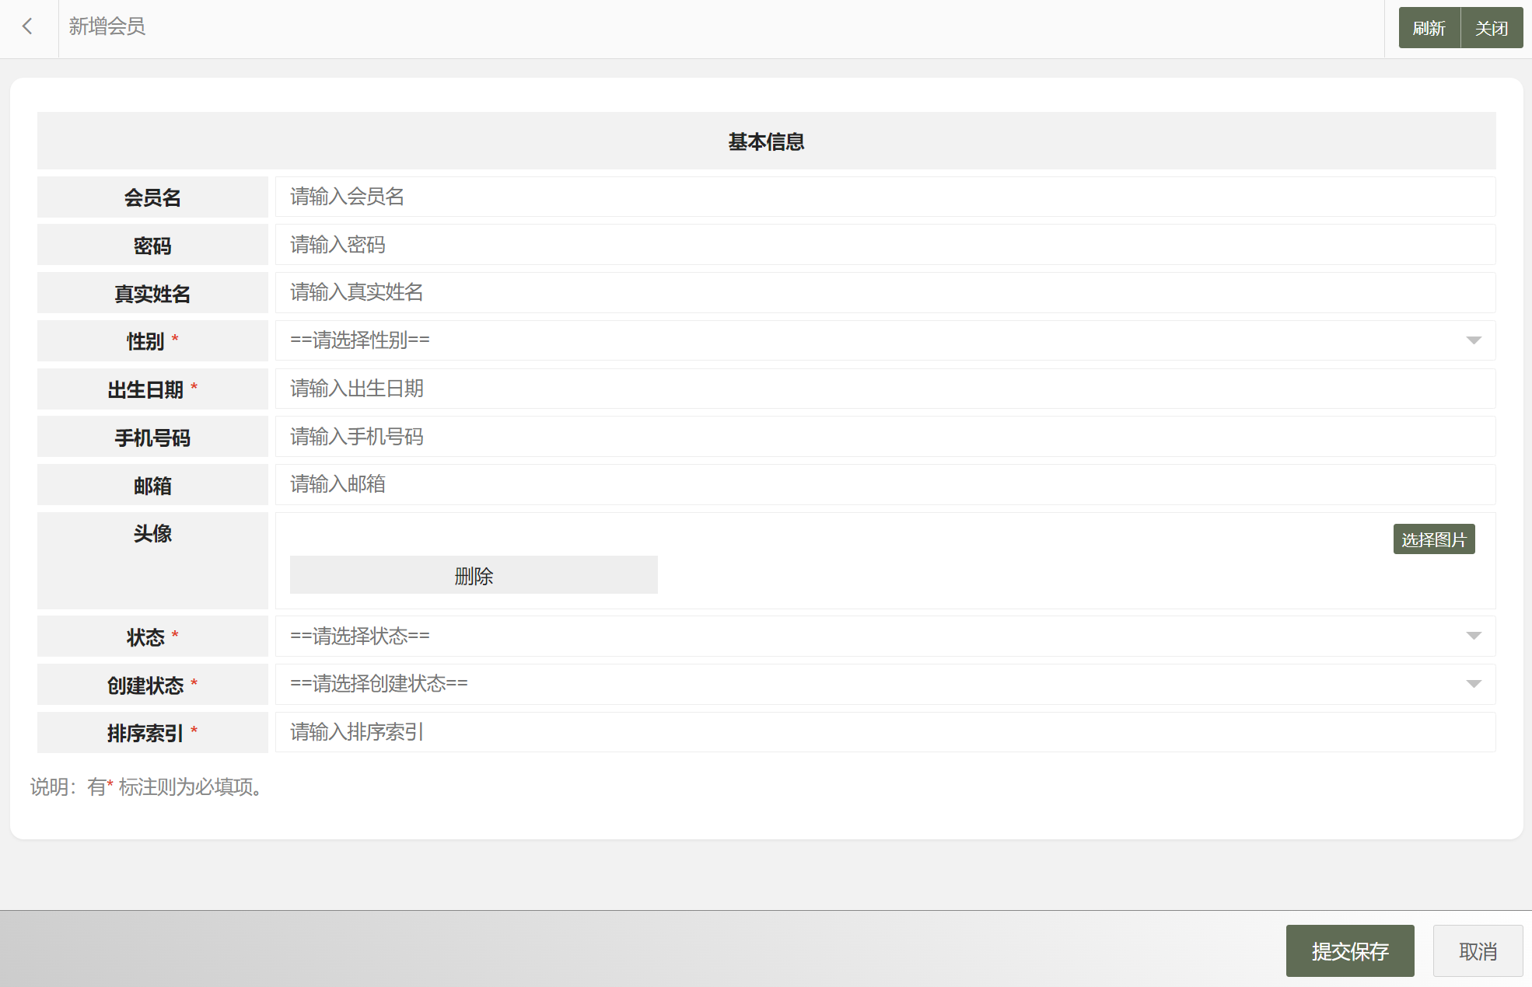
Task: Click the 真实姓名 input field
Action: tap(884, 293)
